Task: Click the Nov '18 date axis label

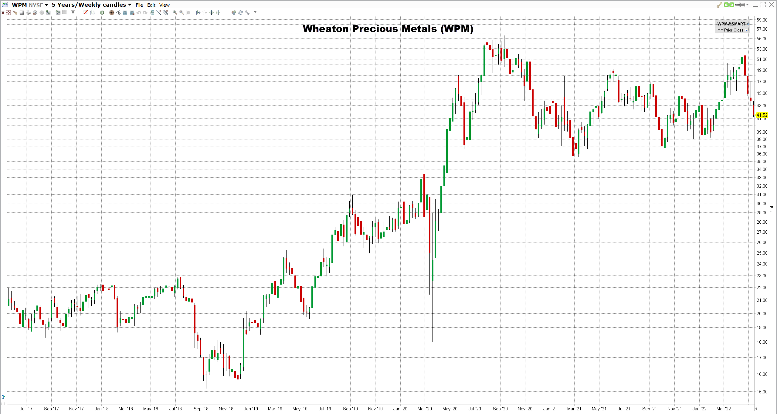Action: (x=226, y=409)
